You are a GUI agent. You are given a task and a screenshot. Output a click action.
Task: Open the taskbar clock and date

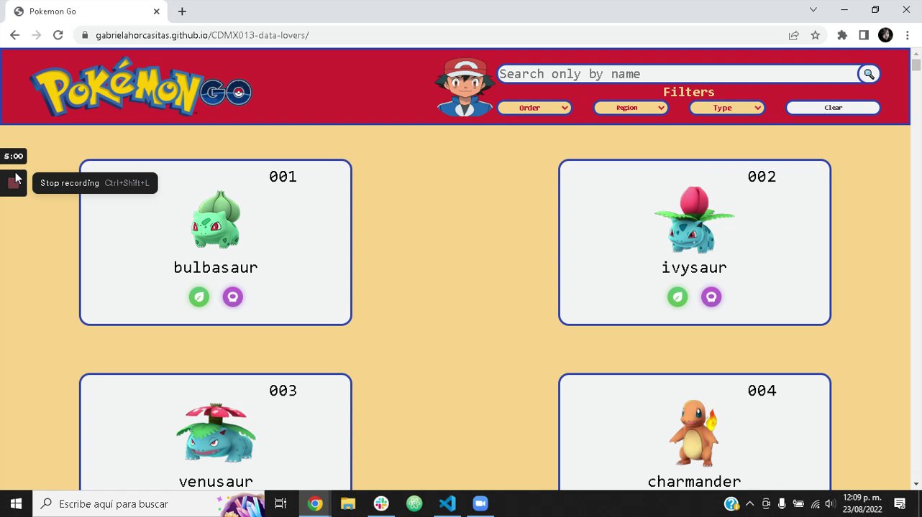click(x=862, y=503)
